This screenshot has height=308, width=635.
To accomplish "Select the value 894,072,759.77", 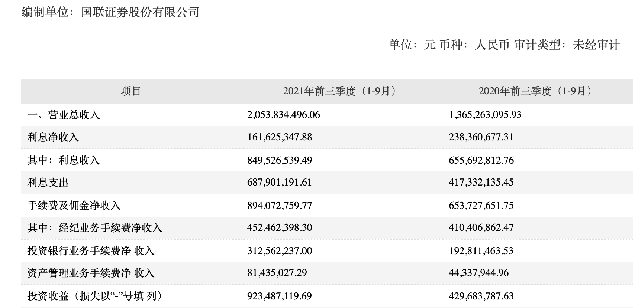I will pyautogui.click(x=280, y=206).
